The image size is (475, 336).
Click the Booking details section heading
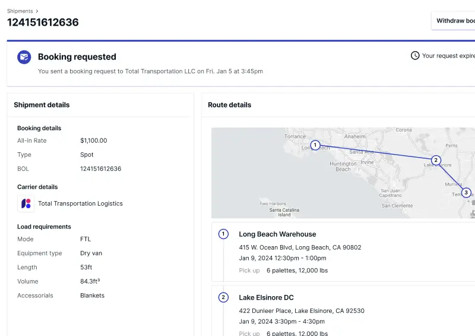[39, 128]
